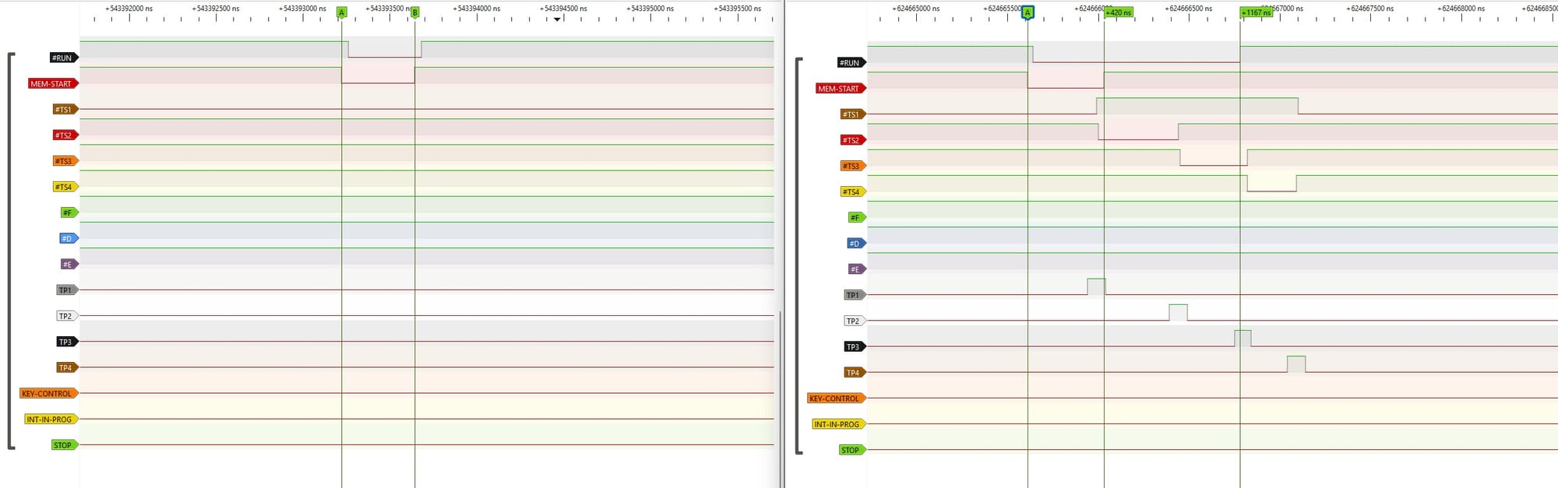Select the #TS2 channel tag in right panel
Screen dimensions: 1558x488
point(853,140)
